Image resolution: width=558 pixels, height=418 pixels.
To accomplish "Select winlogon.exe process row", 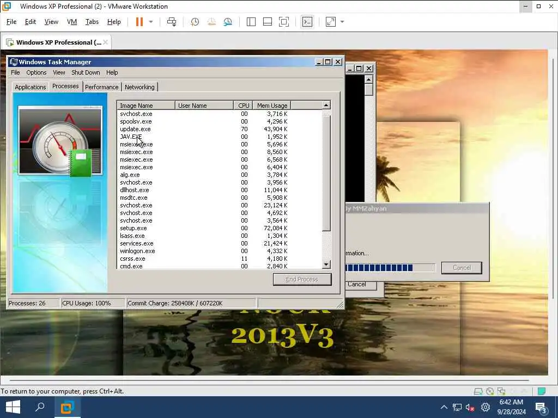I will click(219, 251).
